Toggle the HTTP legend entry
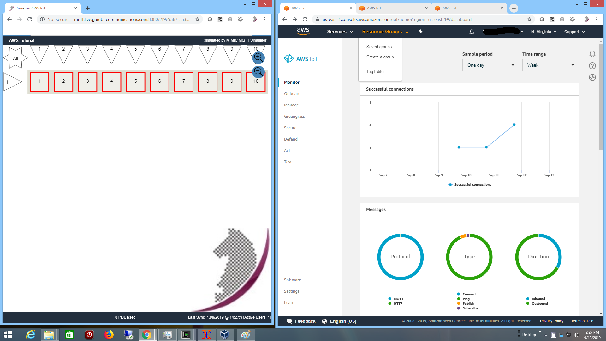 tap(395, 303)
